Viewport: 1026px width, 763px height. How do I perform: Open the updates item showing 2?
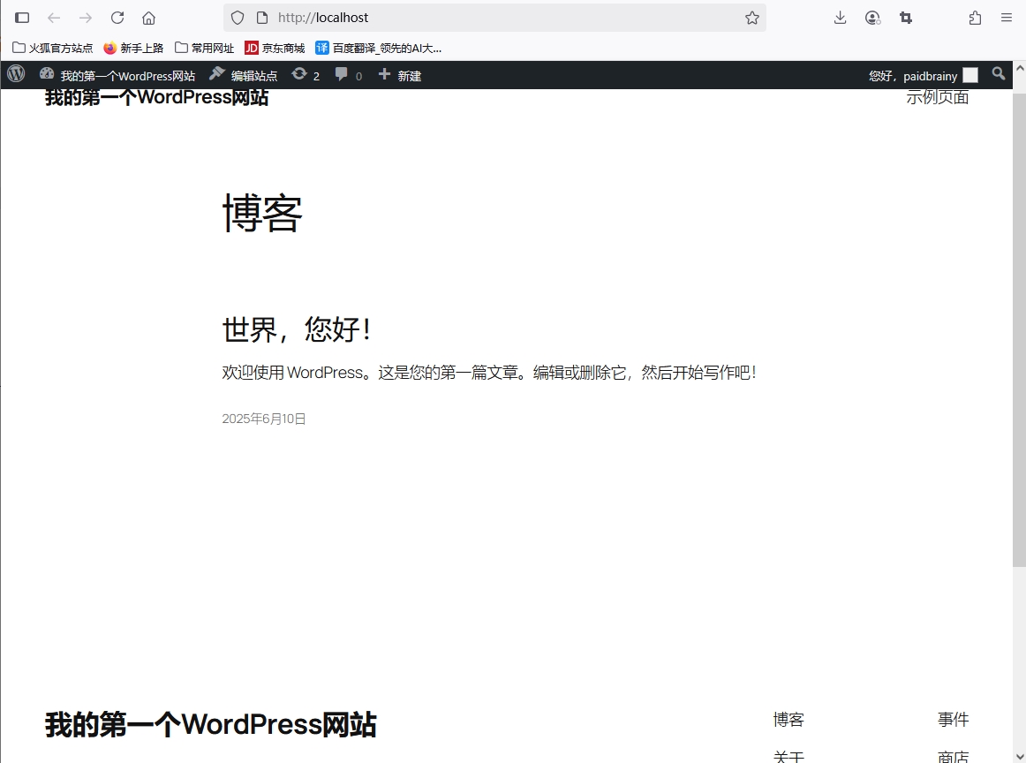point(306,75)
